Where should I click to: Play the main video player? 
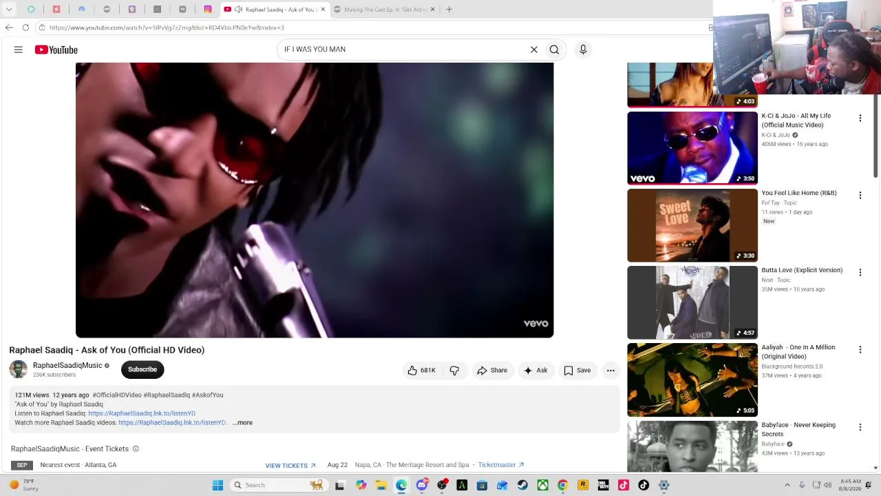pos(315,200)
